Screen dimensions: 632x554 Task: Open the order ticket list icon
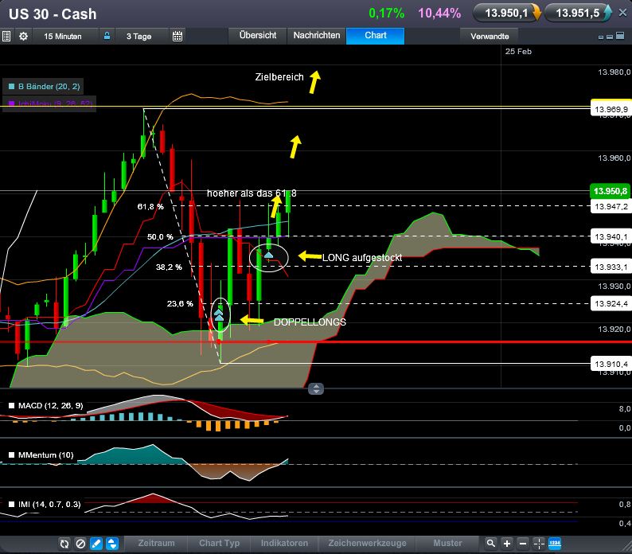pyautogui.click(x=6, y=37)
